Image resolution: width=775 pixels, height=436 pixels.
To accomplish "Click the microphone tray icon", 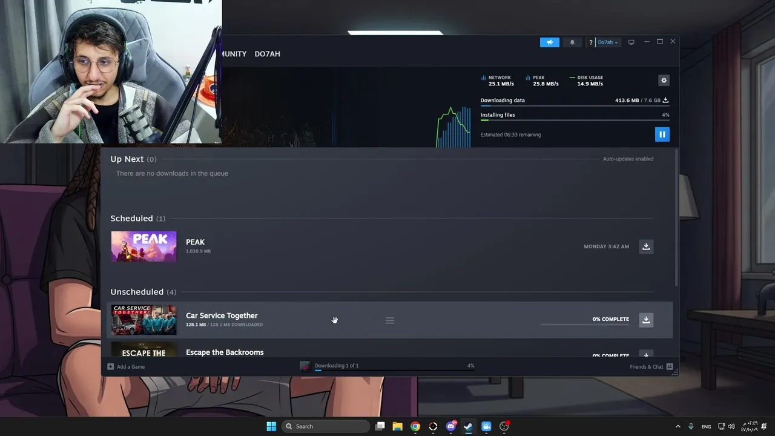I will (691, 426).
